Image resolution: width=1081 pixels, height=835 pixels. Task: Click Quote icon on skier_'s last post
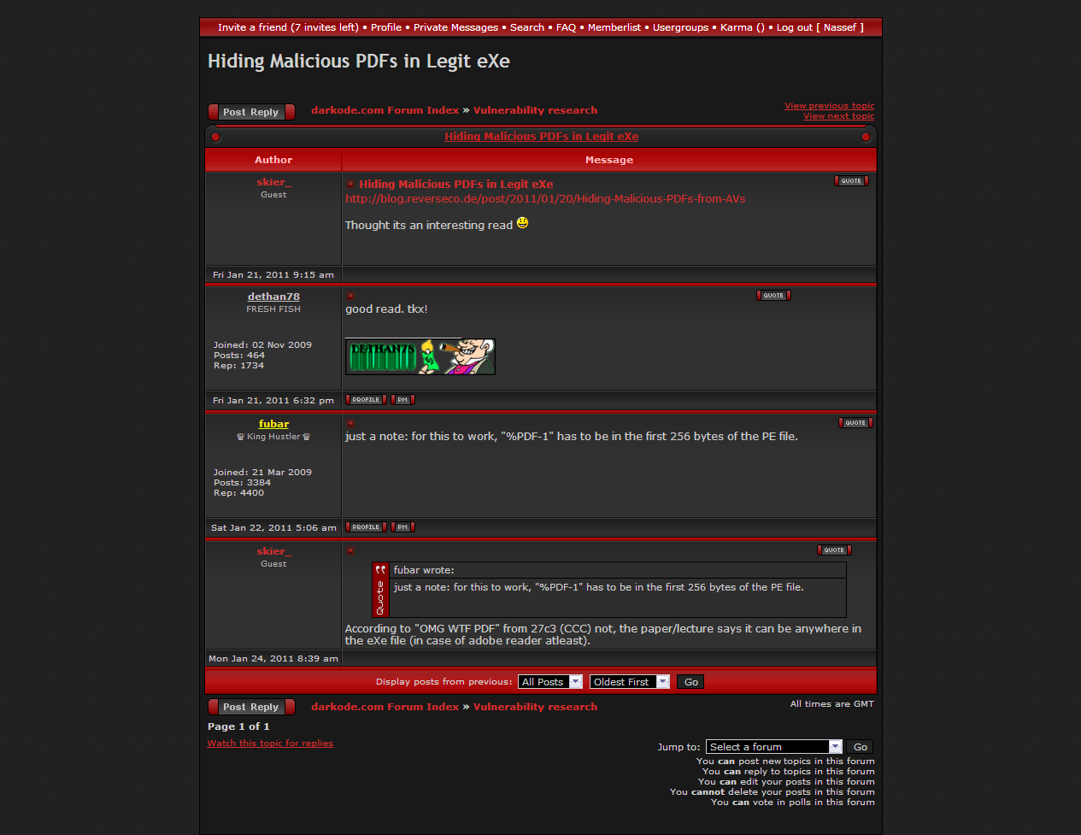[834, 550]
